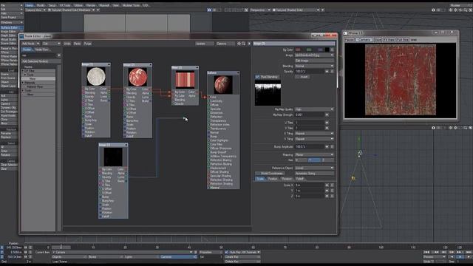The image size is (473, 266).
Task: Switch to the Utilities tab
Action: click(x=78, y=5)
